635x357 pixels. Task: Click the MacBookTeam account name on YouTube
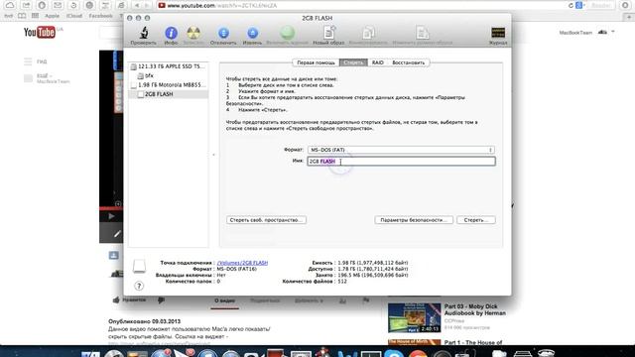pyautogui.click(x=575, y=33)
